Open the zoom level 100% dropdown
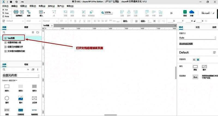This screenshot has width=218, height=116. [x=109, y=13]
